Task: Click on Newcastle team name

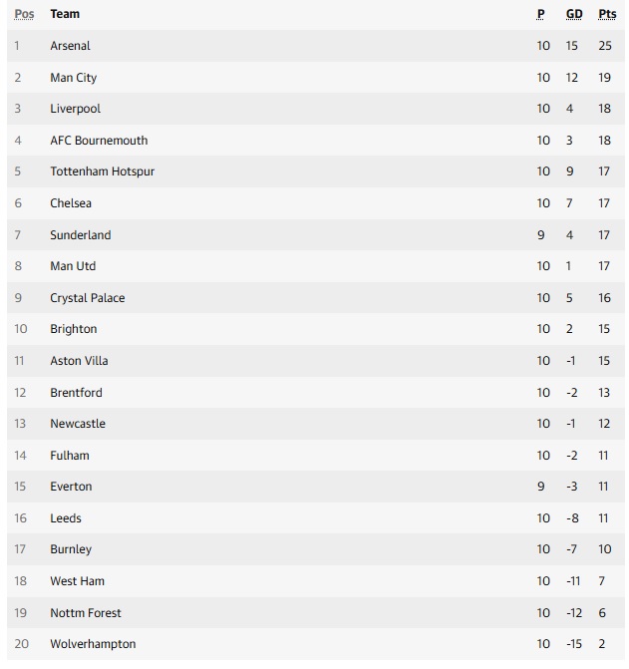Action: (x=78, y=424)
